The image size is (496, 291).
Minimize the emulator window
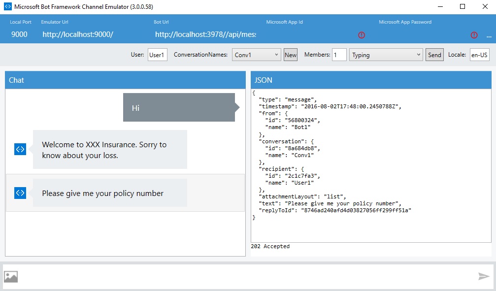(440, 6)
